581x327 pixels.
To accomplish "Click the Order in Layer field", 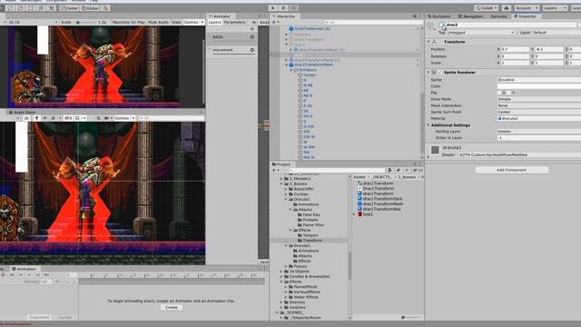I will [x=538, y=138].
